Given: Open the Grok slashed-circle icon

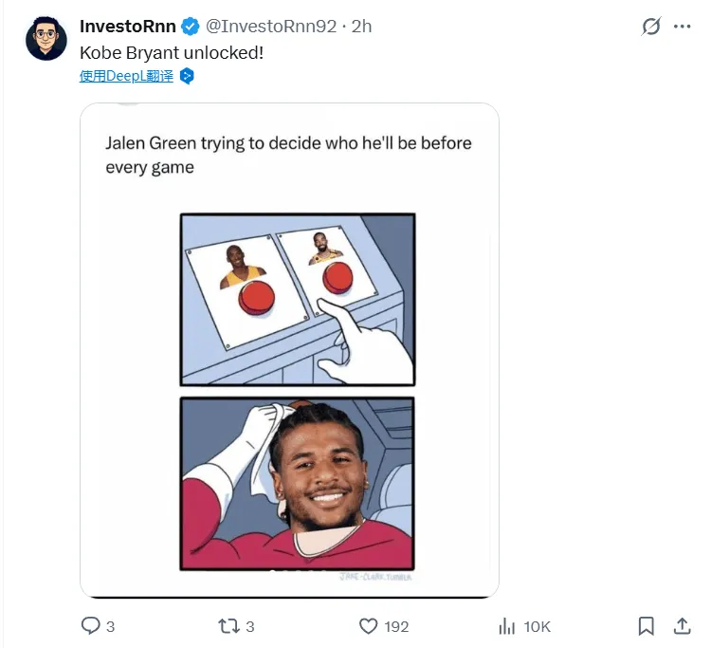Looking at the screenshot, I should (x=650, y=27).
